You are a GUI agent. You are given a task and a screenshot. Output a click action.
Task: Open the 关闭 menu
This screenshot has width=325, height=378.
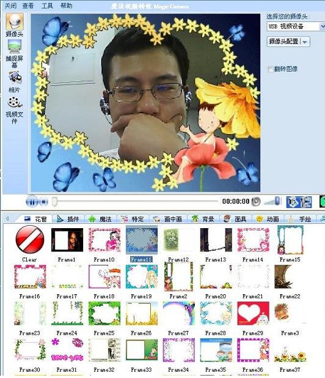point(10,6)
